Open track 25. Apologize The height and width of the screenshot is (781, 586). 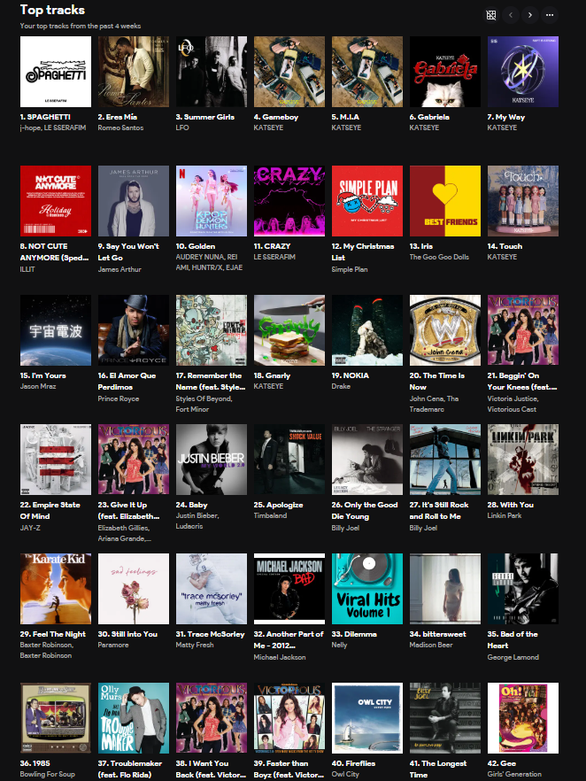[278, 505]
